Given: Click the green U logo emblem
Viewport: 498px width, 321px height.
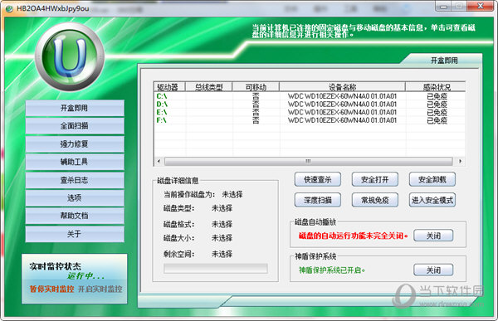Looking at the screenshot, I should [70, 56].
